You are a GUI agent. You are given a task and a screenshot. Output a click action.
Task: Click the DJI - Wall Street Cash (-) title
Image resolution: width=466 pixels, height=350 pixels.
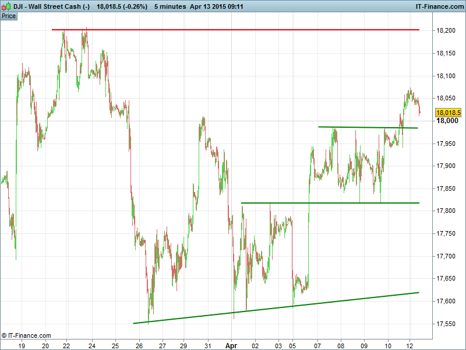[x=51, y=6]
